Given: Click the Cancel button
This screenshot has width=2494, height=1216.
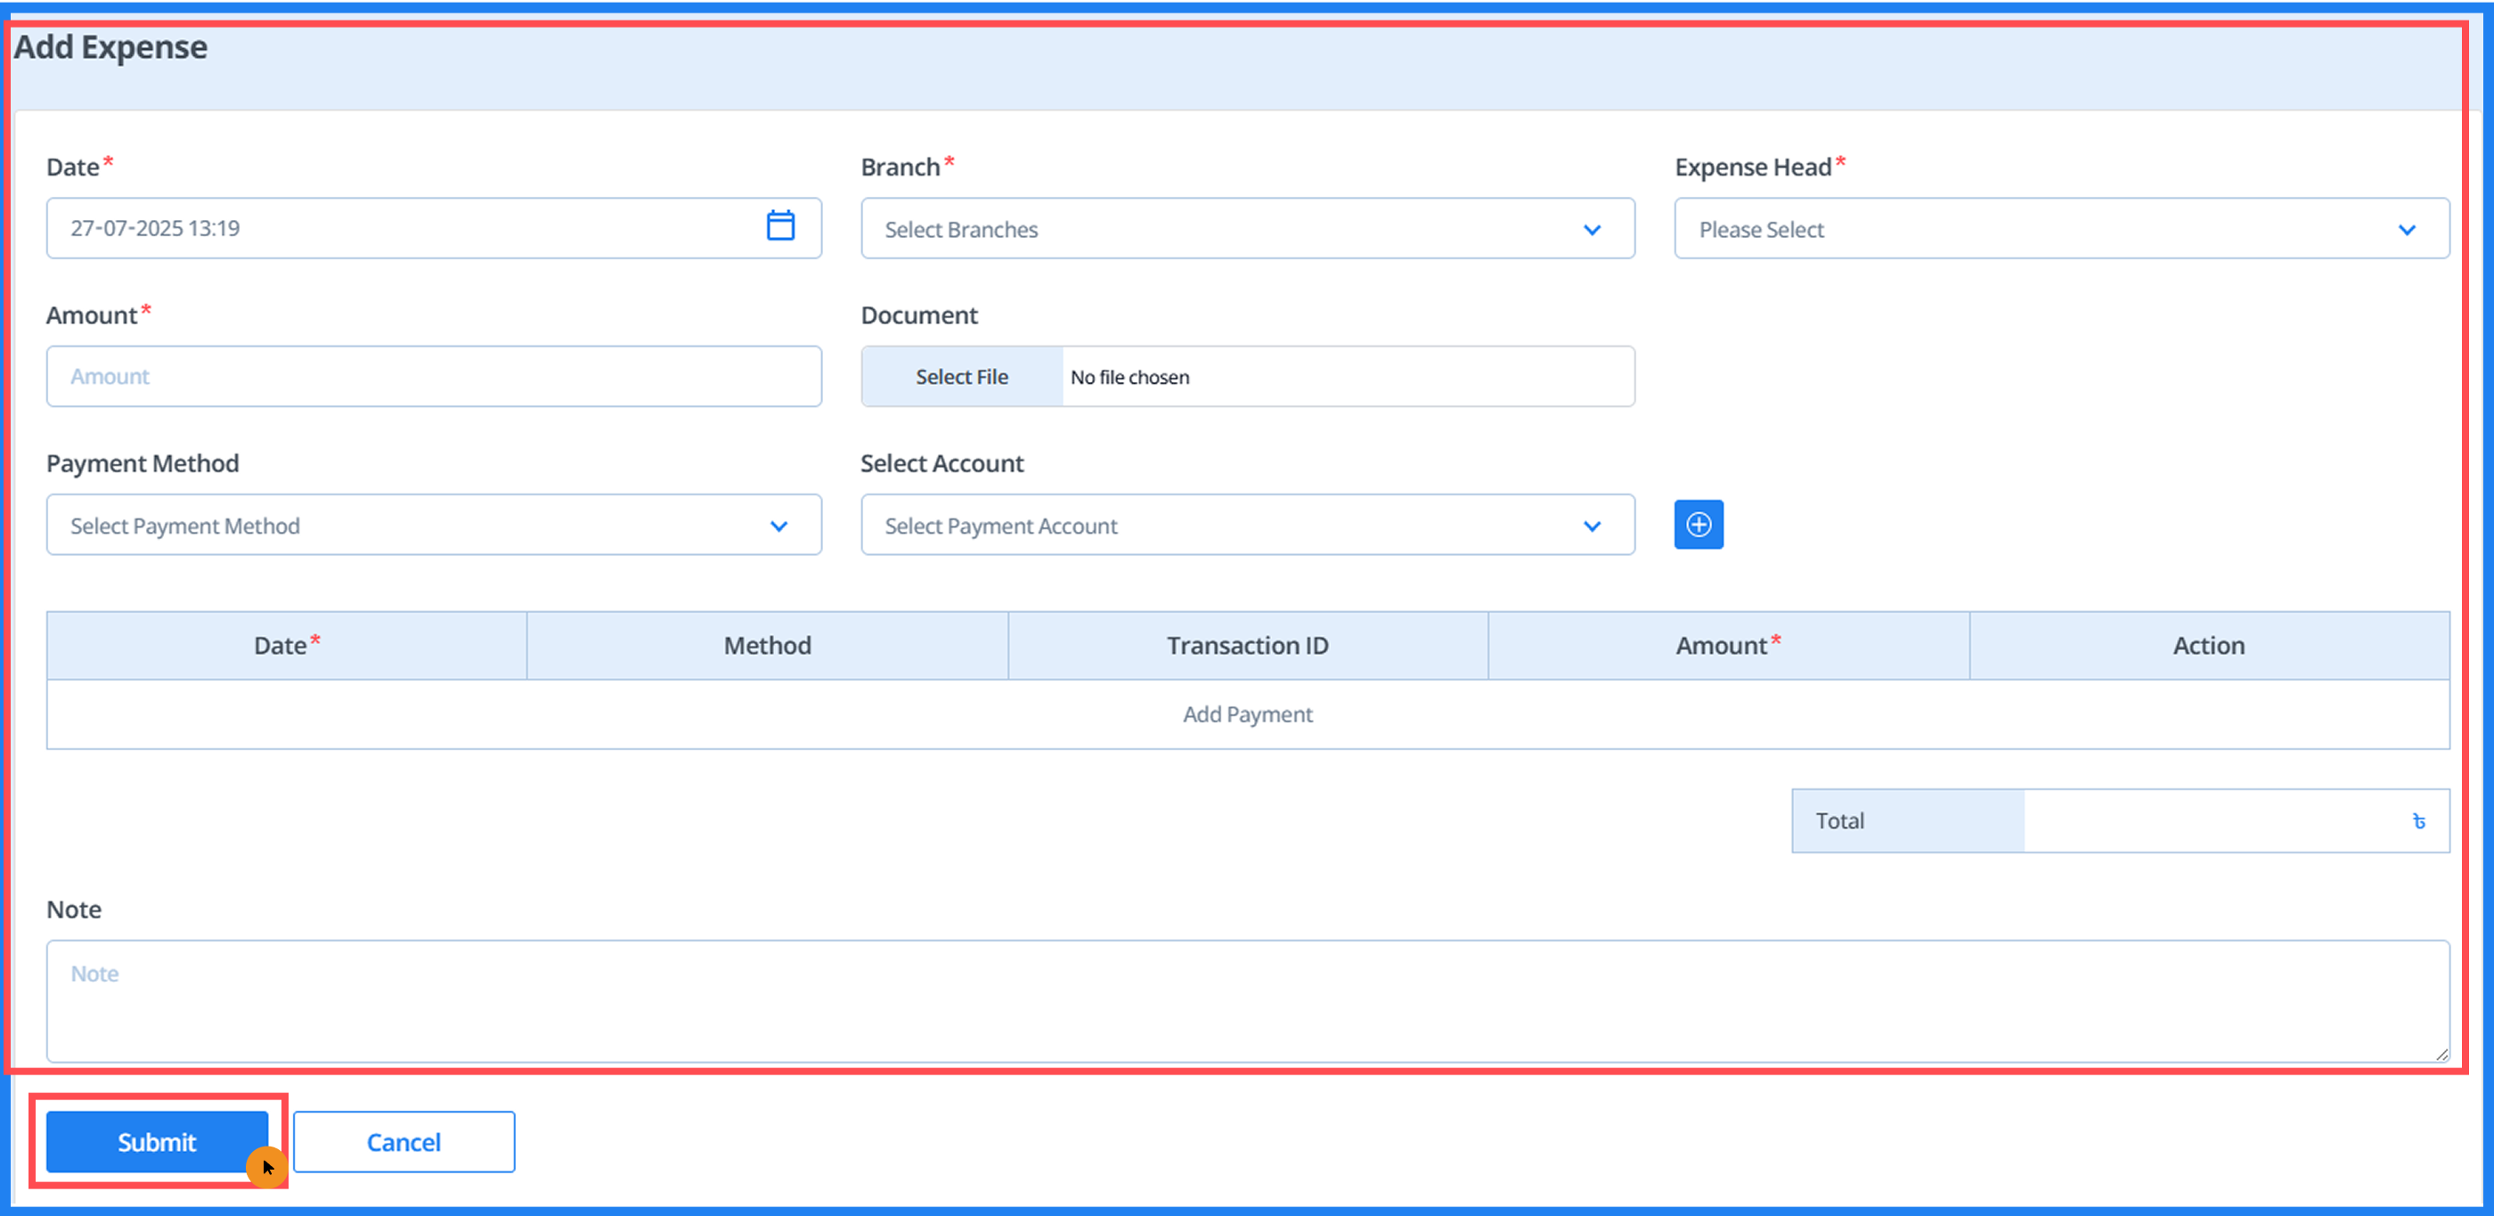Looking at the screenshot, I should [403, 1141].
